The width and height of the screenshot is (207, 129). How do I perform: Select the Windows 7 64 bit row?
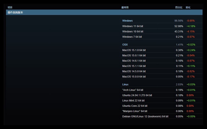tap(161, 37)
